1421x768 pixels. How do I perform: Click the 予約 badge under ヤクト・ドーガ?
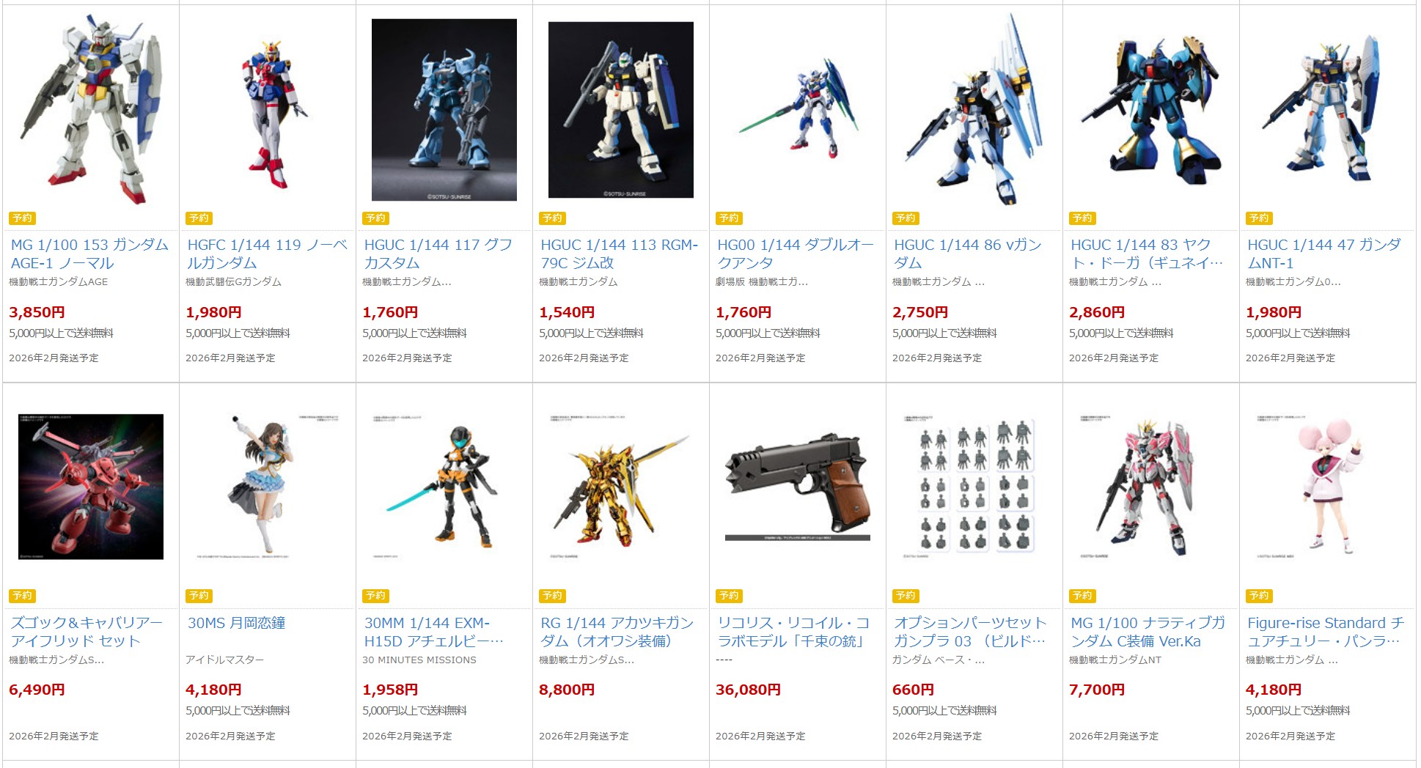pyautogui.click(x=1082, y=218)
